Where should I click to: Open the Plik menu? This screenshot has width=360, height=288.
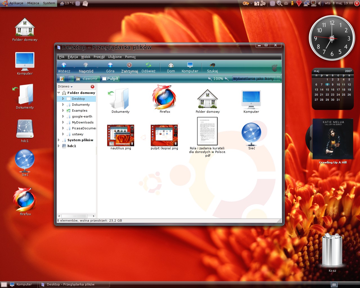(62, 57)
